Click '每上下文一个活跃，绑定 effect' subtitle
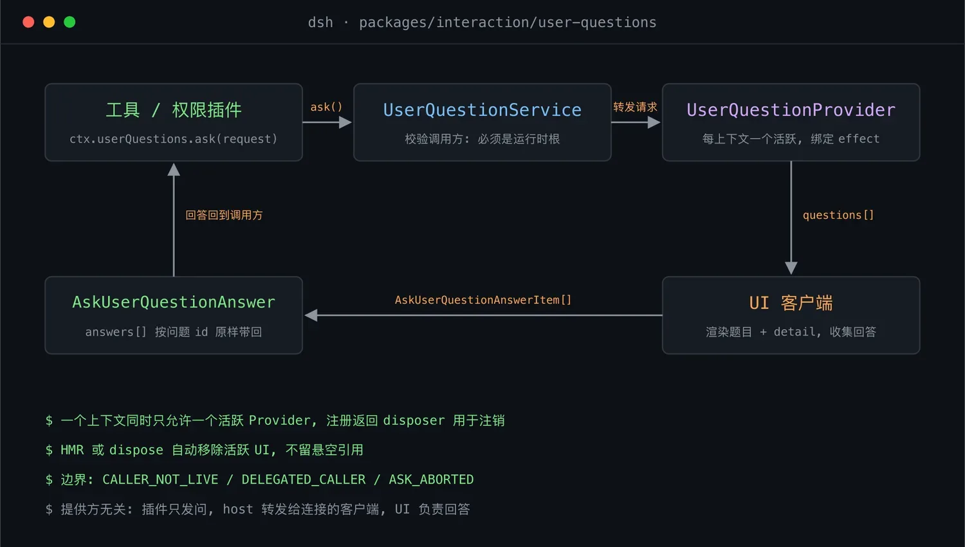The image size is (965, 547). coord(791,139)
